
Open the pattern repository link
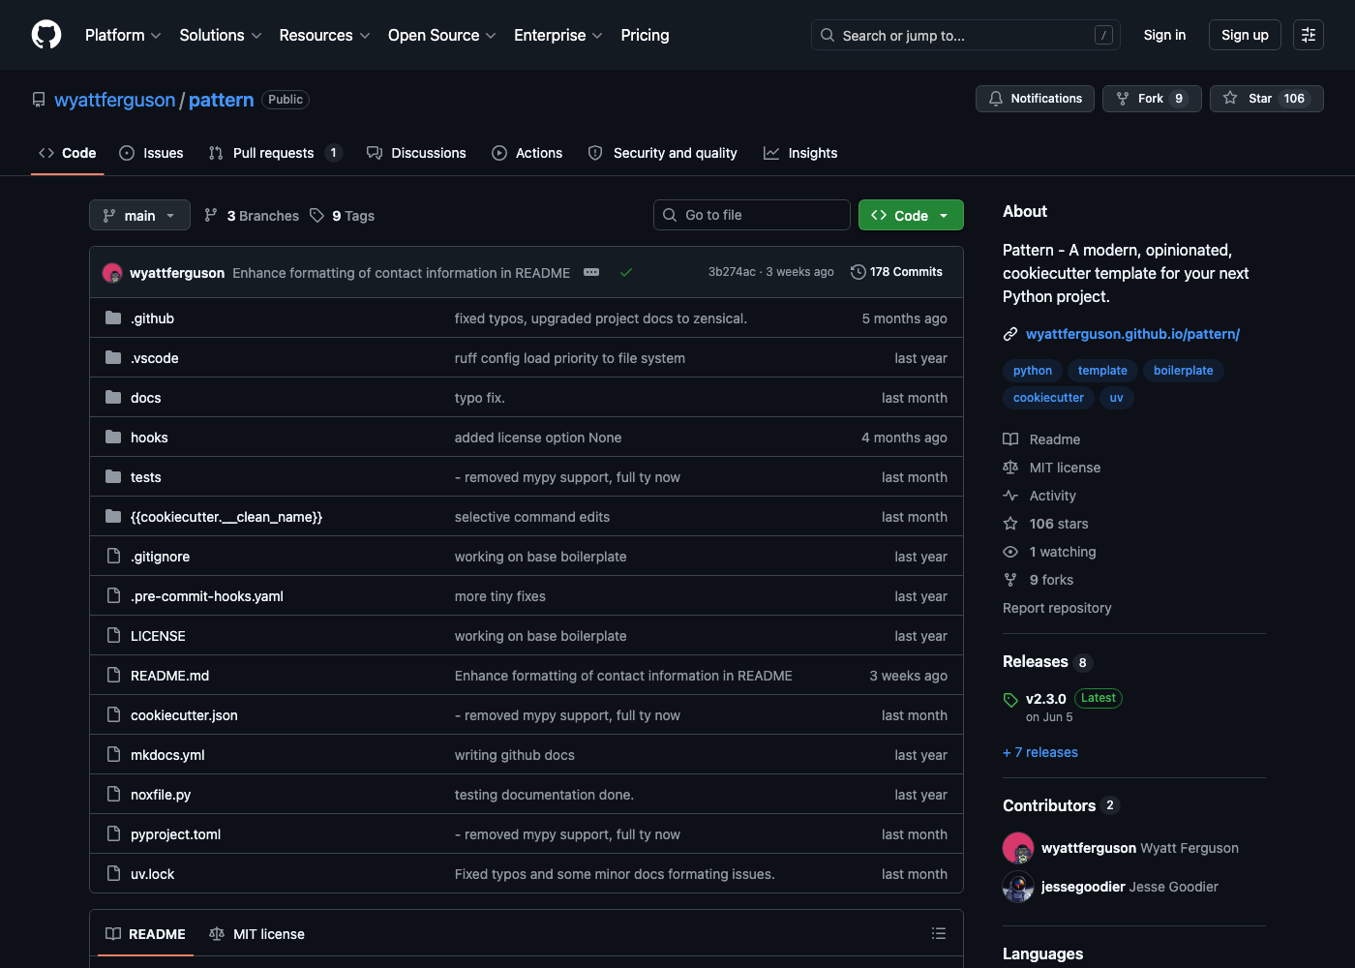[x=222, y=100]
